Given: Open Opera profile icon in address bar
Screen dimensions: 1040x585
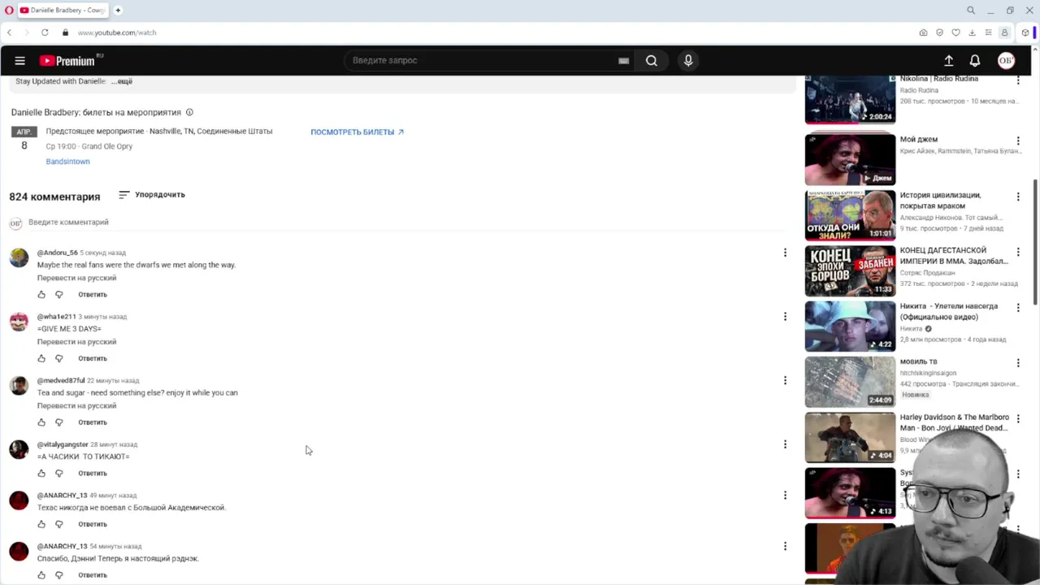Looking at the screenshot, I should [x=1004, y=32].
